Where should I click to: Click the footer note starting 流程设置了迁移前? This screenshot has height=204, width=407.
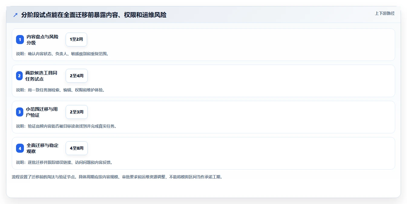117,177
